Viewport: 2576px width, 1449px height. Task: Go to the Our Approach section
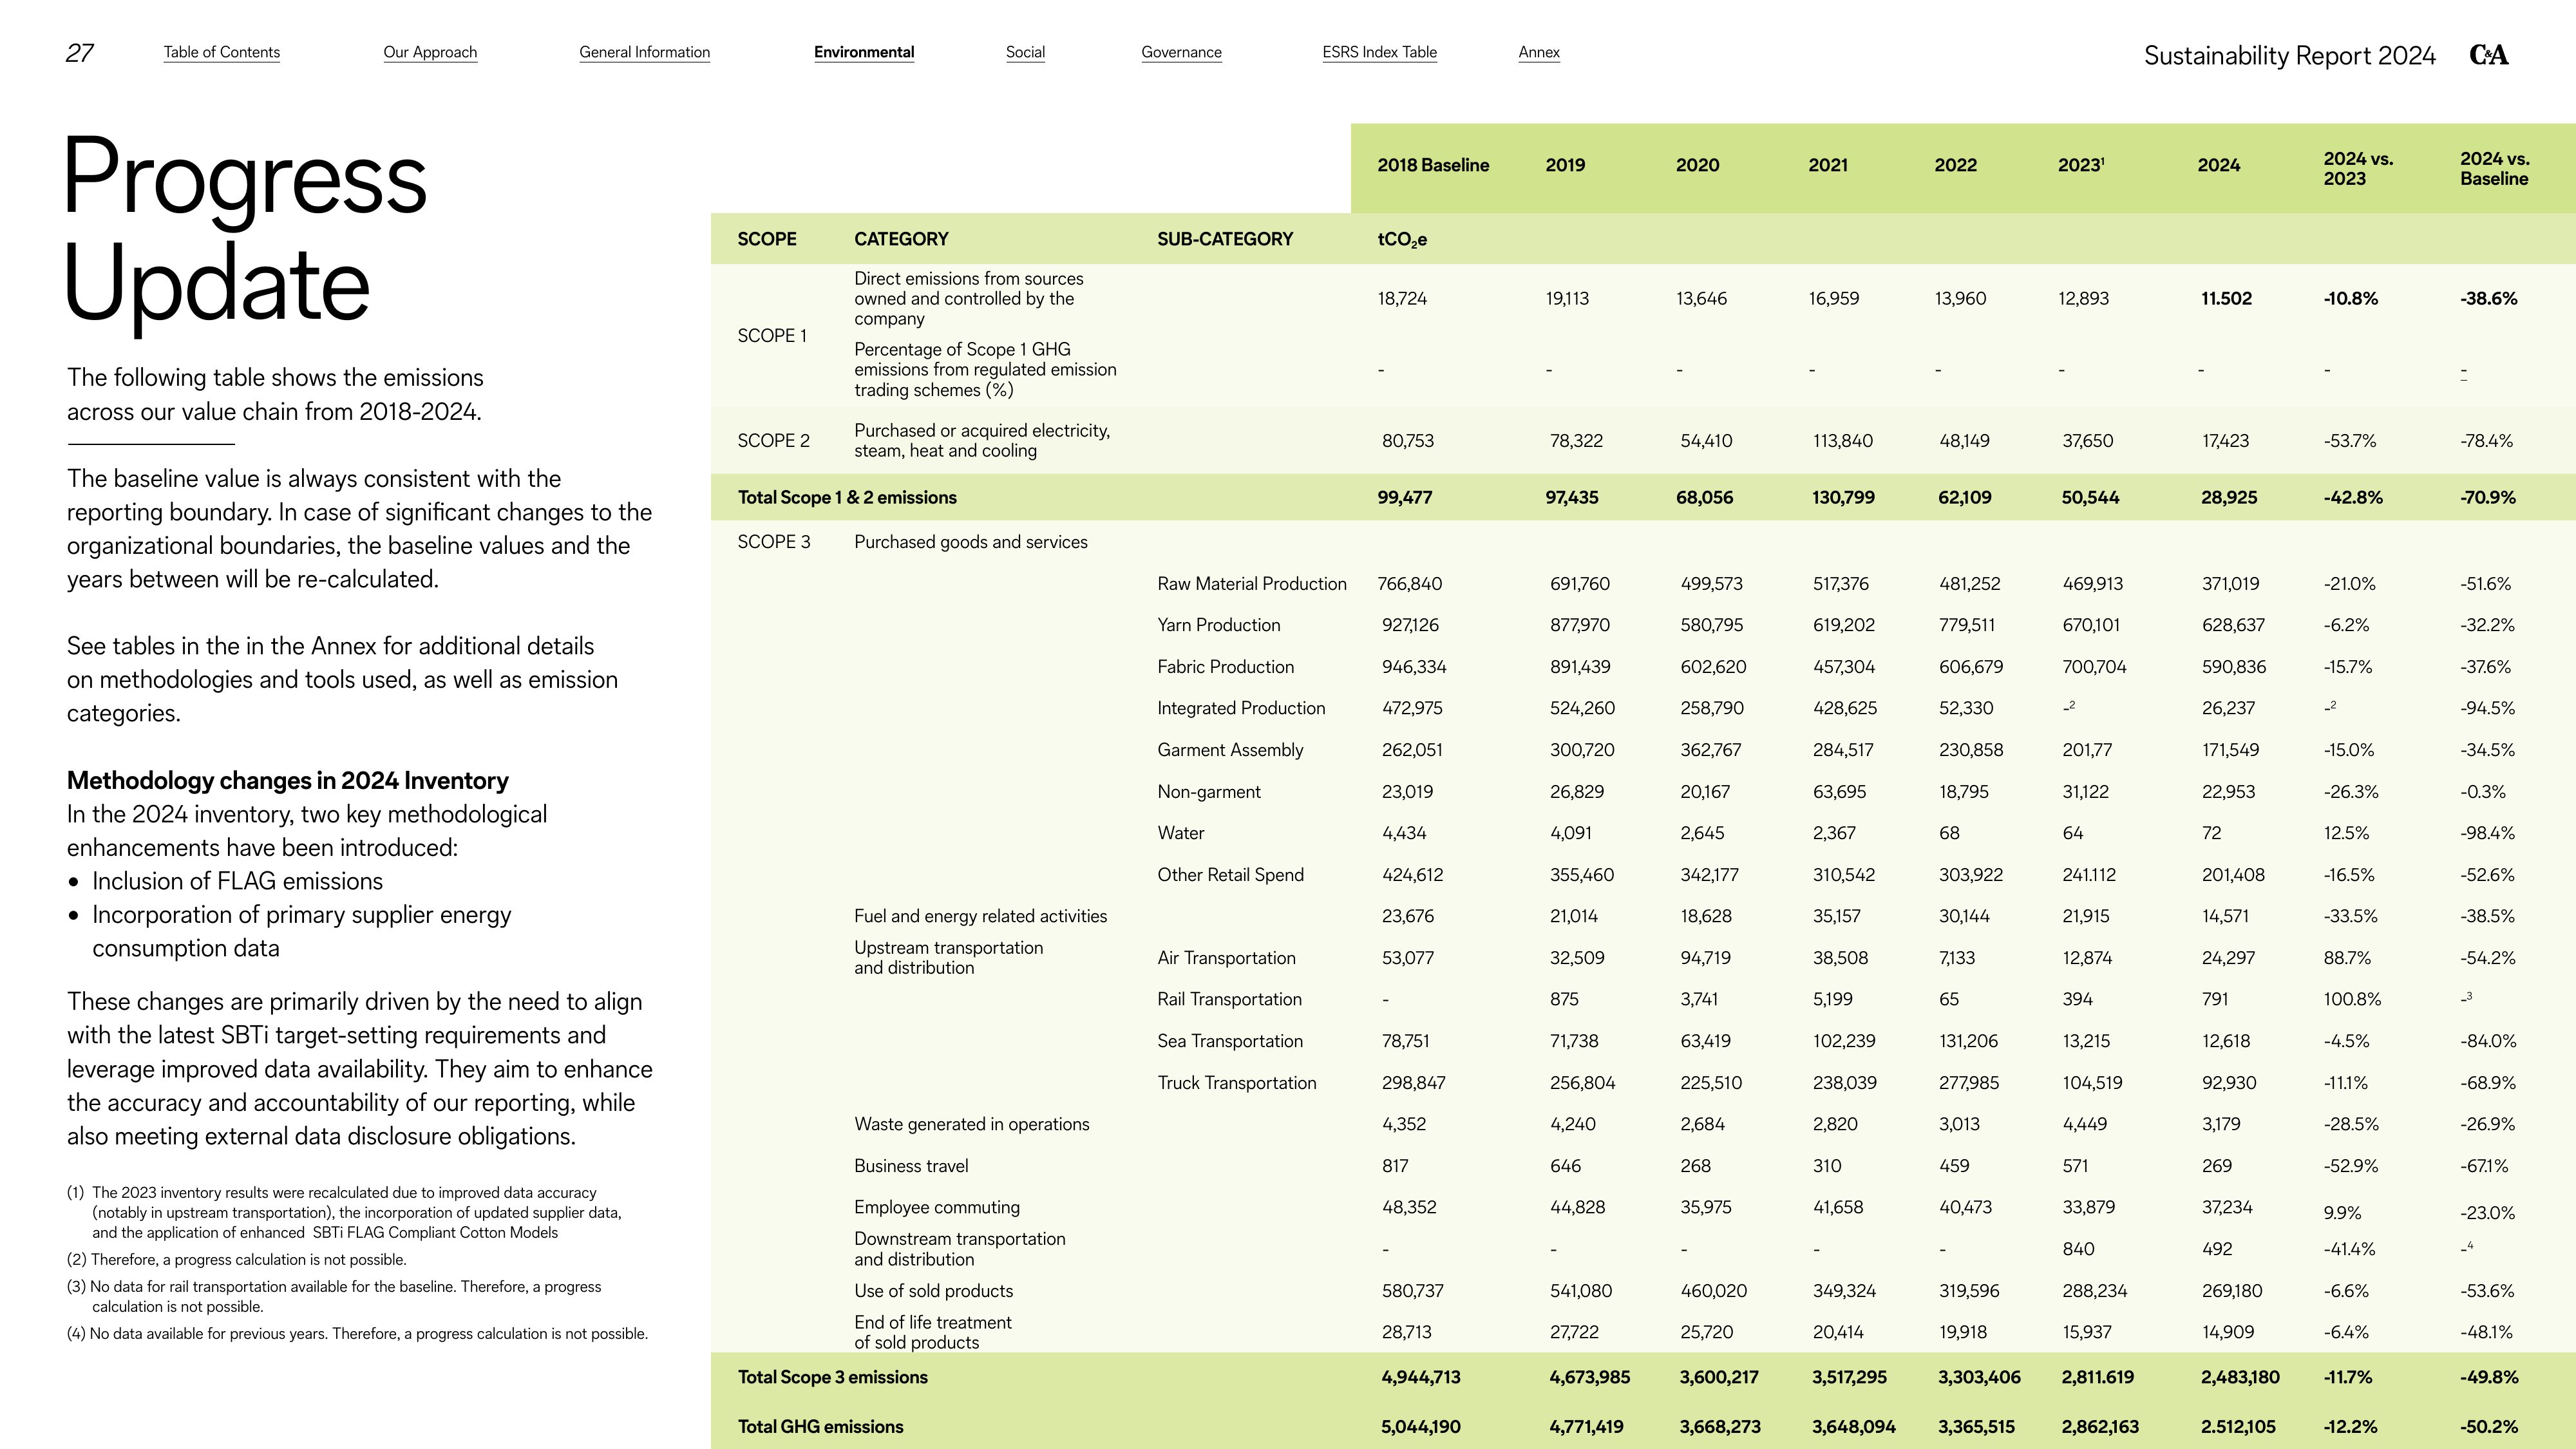430,52
